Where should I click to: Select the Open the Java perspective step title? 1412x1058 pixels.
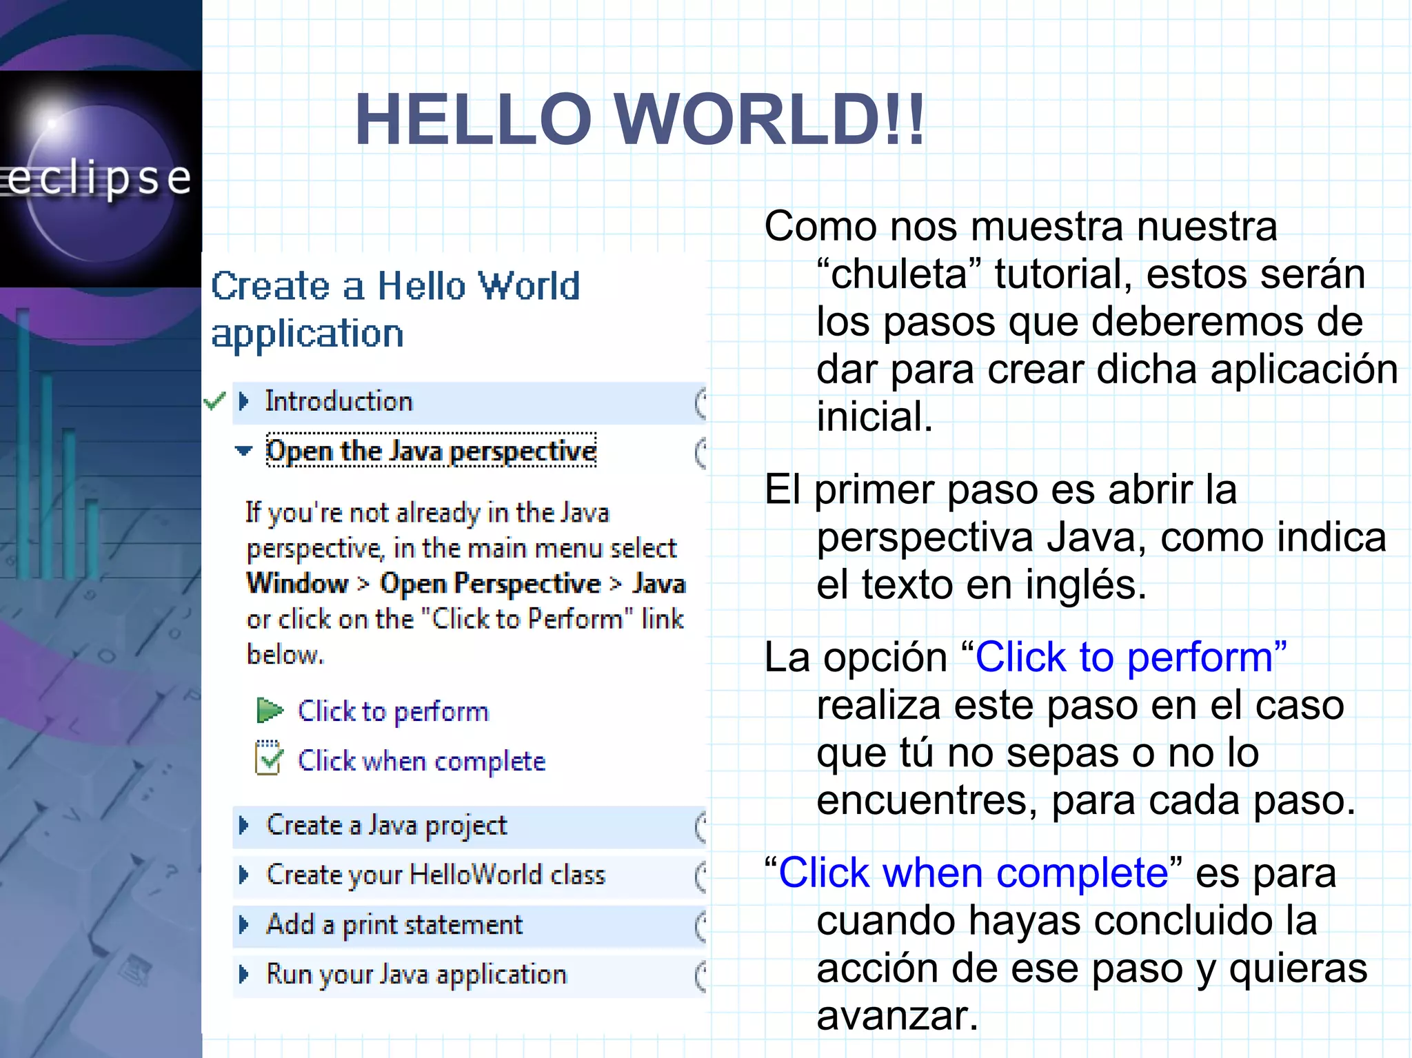coord(431,451)
